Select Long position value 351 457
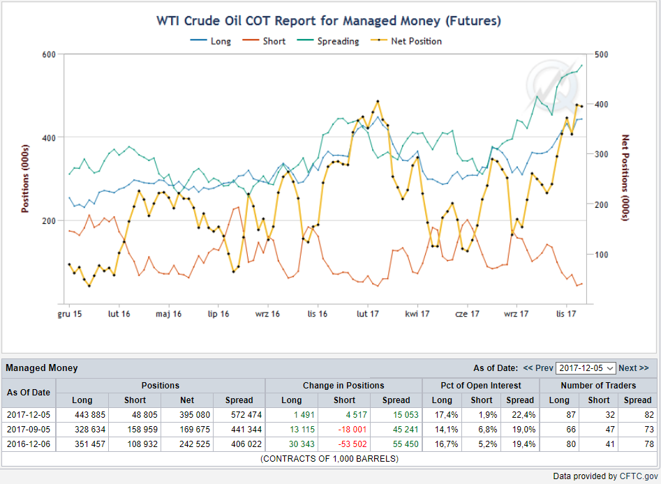This screenshot has width=661, height=484. [x=90, y=444]
